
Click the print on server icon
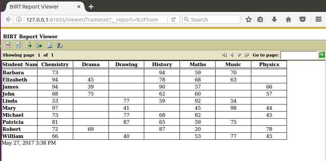[x=59, y=45]
